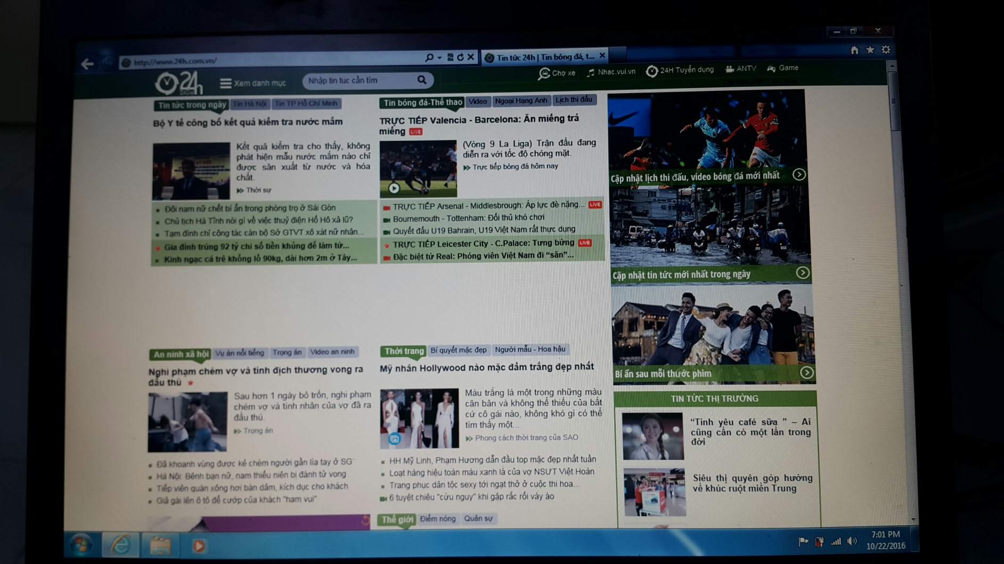Open browser settings gear icon
1004x564 pixels.
(x=886, y=49)
